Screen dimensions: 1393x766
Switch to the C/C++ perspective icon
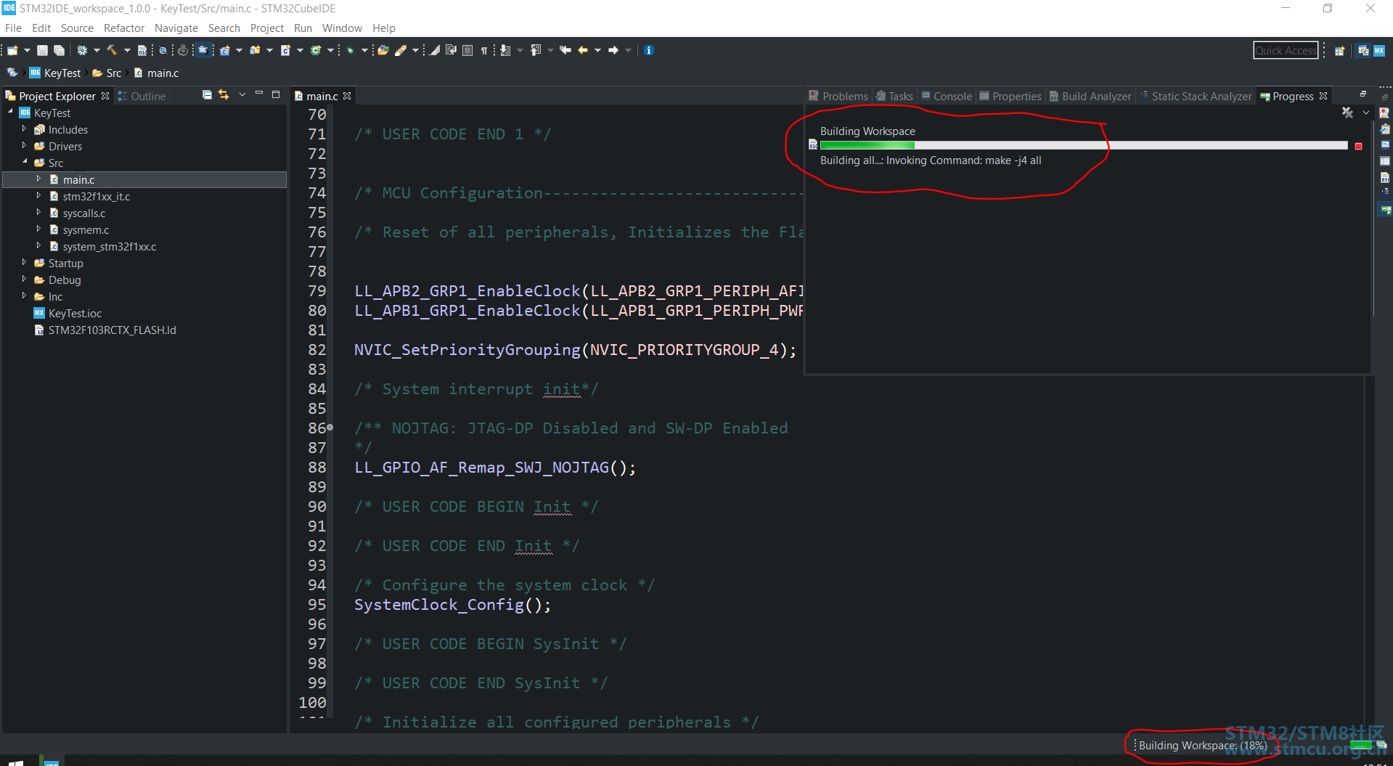(1363, 51)
